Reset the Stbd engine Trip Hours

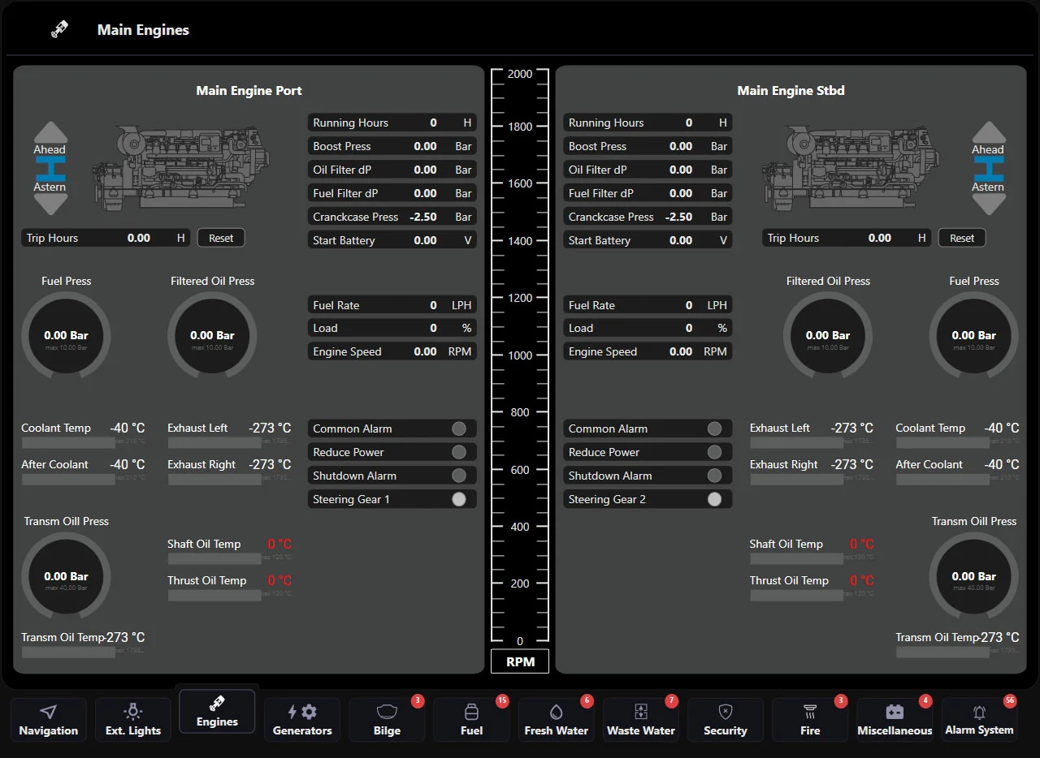[x=962, y=238]
